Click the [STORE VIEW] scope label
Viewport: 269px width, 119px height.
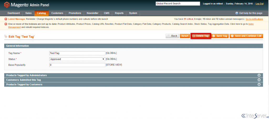[x=114, y=65]
